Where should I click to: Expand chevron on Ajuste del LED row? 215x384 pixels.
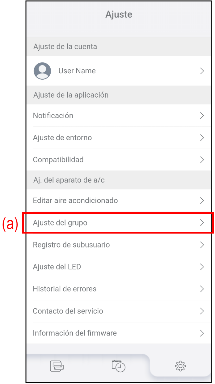pos(202,267)
